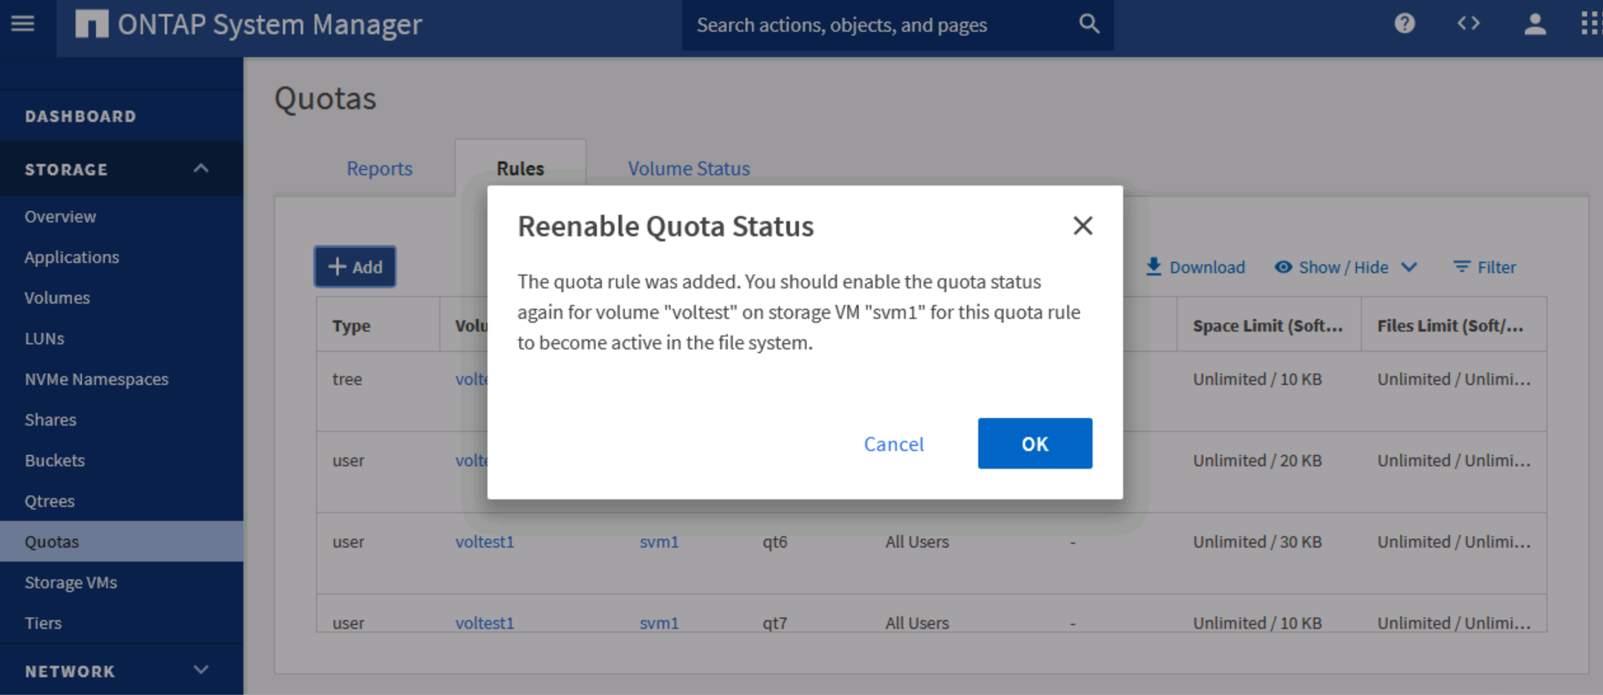Collapse the STORAGE section in the sidebar
1603x695 pixels.
(x=201, y=168)
